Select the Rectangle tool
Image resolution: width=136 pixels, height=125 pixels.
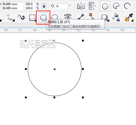(32, 18)
